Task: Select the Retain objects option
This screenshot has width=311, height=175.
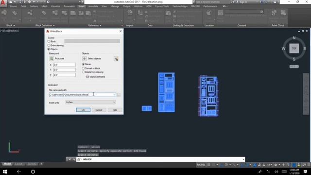Action: coord(83,64)
